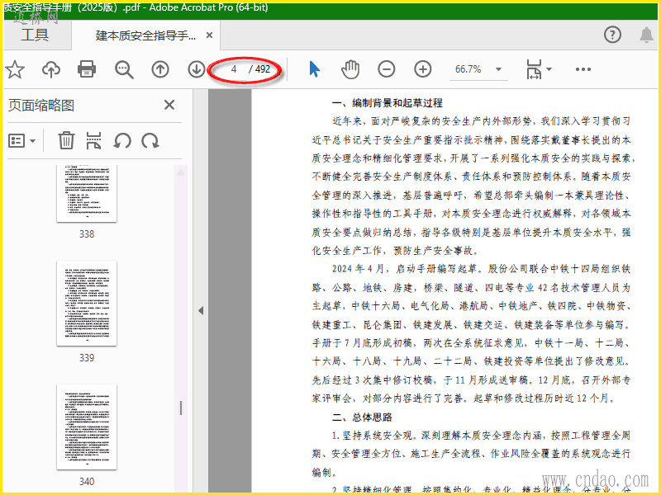Open the 工具 tab
The height and width of the screenshot is (495, 661).
tap(36, 35)
